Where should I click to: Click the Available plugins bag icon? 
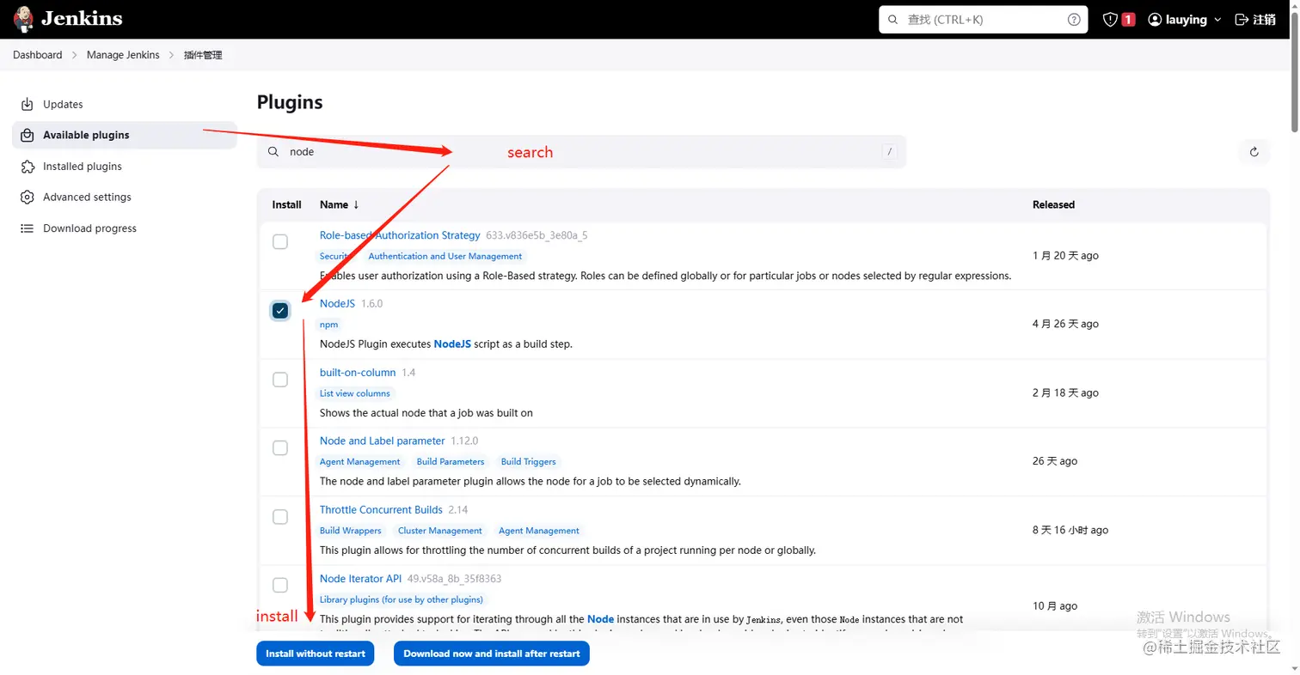pos(28,135)
